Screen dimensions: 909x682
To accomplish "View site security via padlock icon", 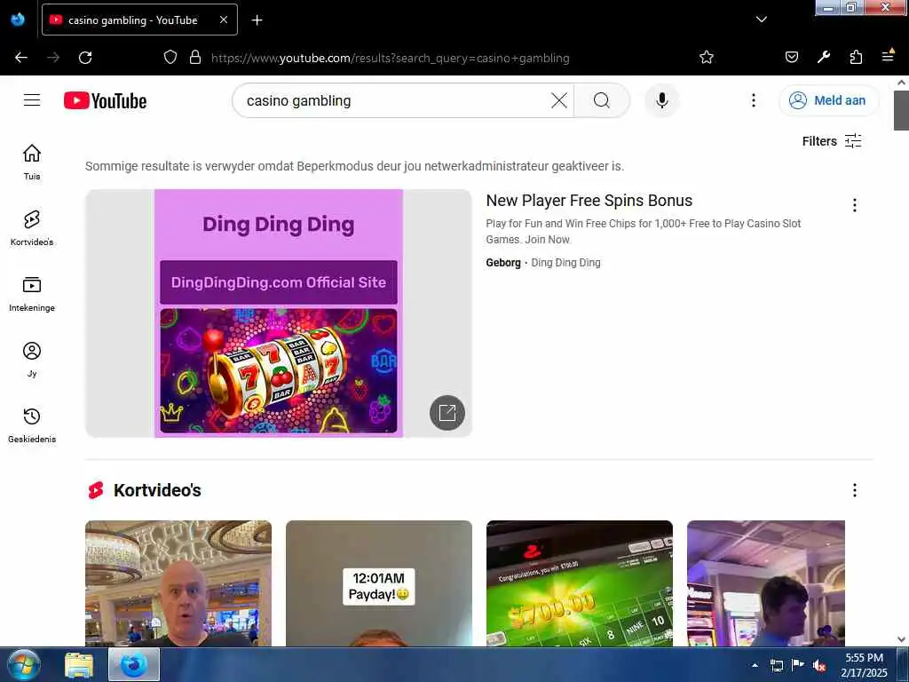I will click(x=195, y=58).
